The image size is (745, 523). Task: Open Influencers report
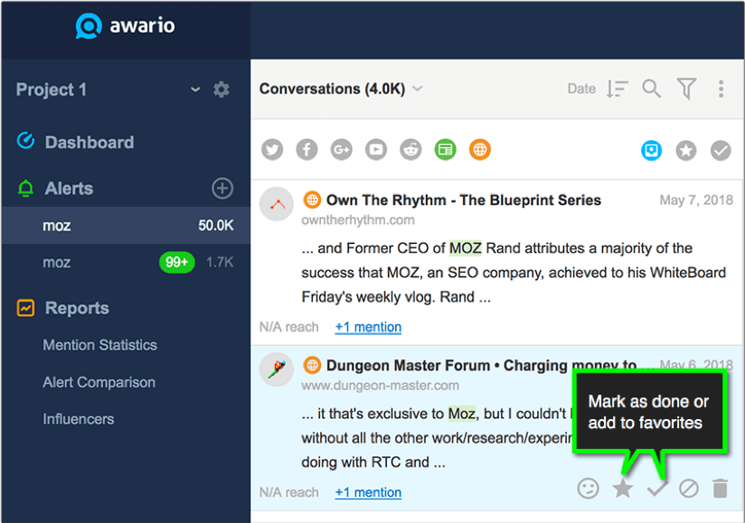tap(79, 419)
